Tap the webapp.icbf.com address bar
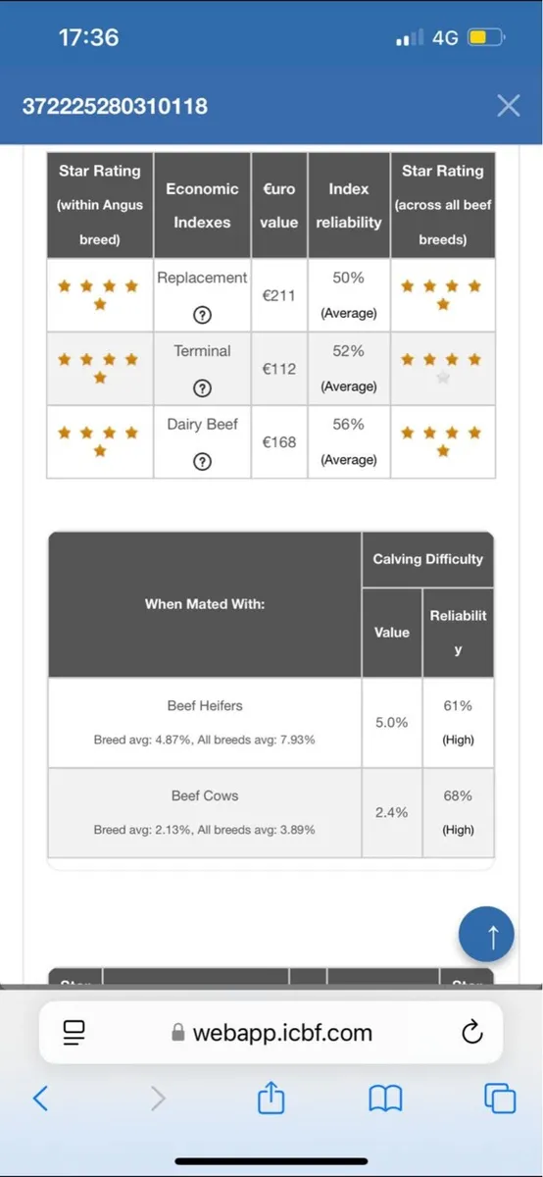The height and width of the screenshot is (1177, 543). (271, 1032)
